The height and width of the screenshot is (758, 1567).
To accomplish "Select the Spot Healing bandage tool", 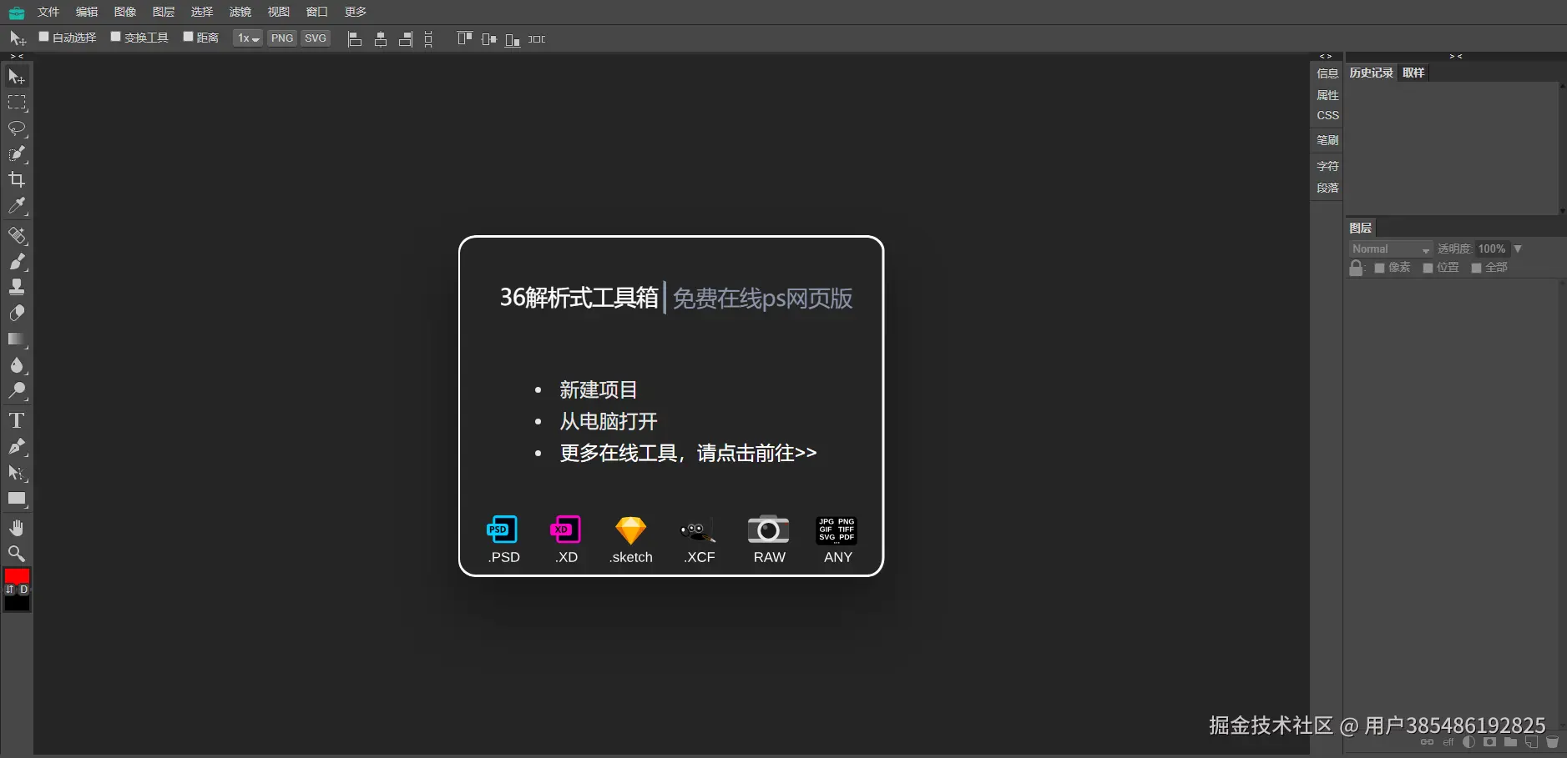I will 17,236.
